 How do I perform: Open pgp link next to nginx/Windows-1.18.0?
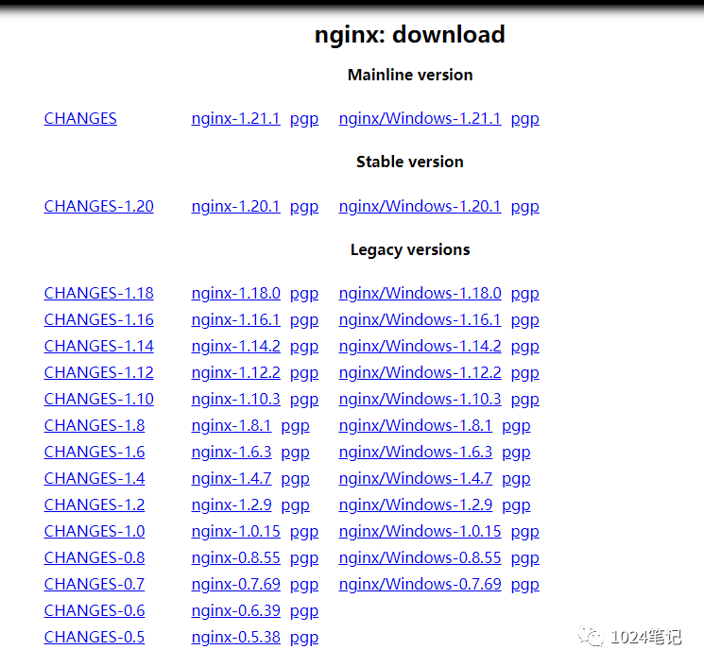(x=524, y=294)
